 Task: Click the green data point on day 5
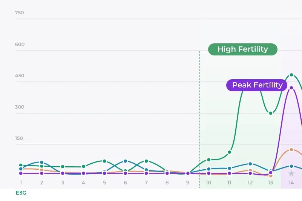104,161
